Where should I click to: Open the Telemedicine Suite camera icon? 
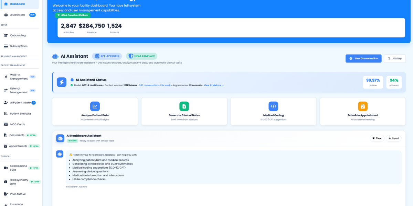tap(6, 167)
